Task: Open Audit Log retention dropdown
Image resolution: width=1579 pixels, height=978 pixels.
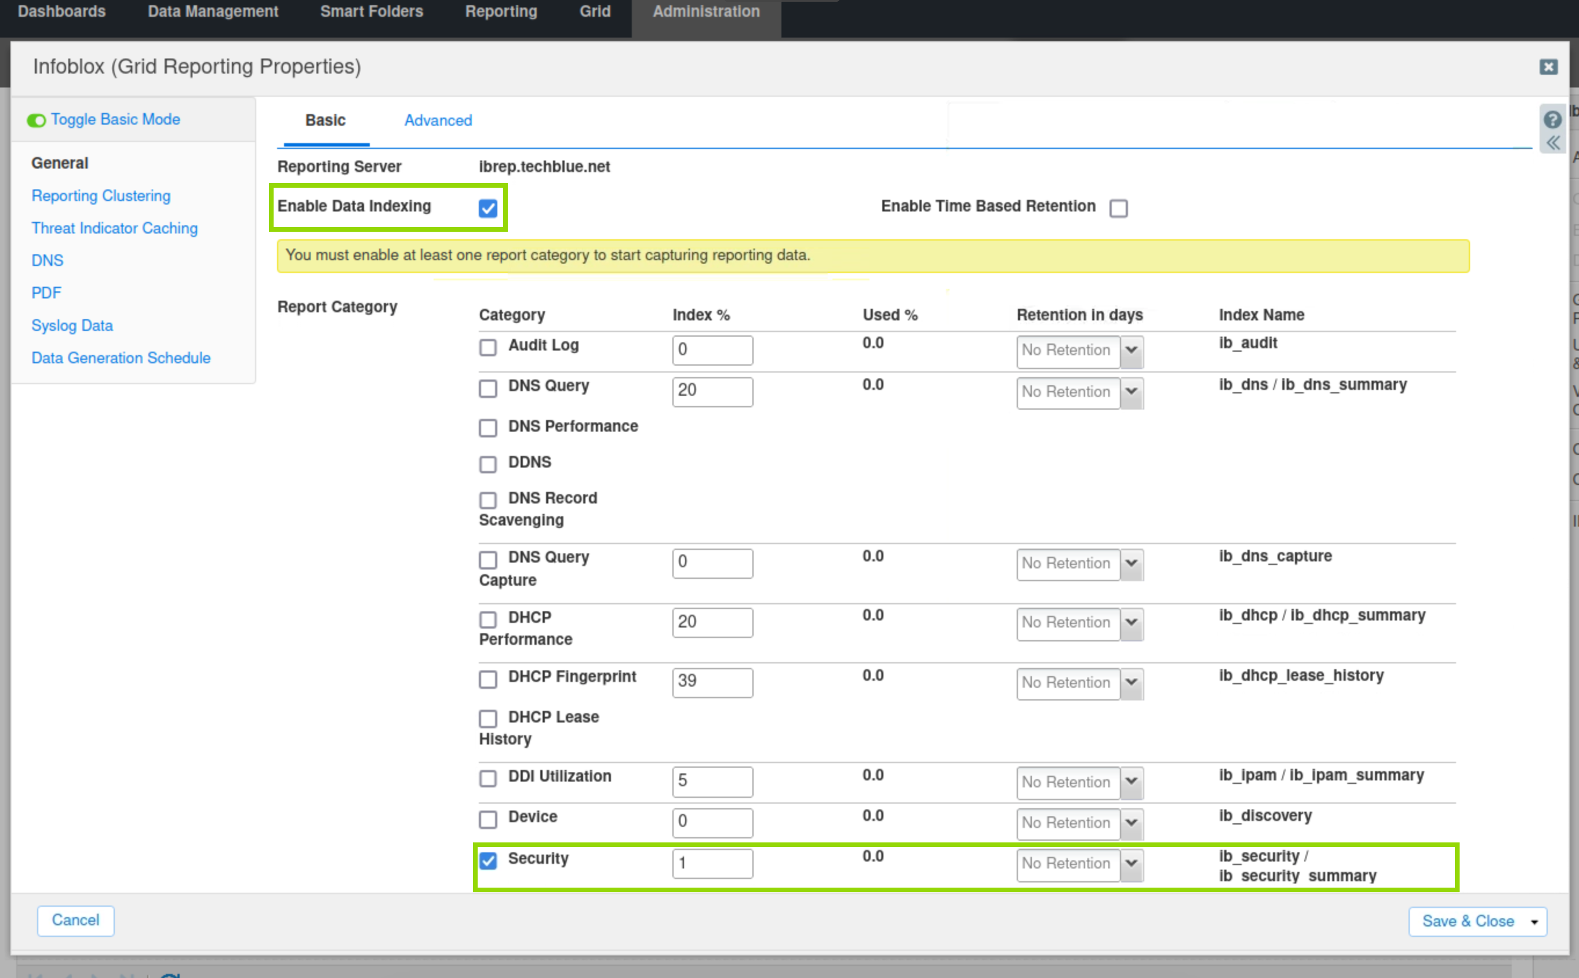Action: [1130, 351]
